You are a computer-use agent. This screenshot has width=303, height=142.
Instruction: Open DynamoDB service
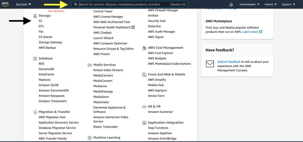[x=46, y=69]
